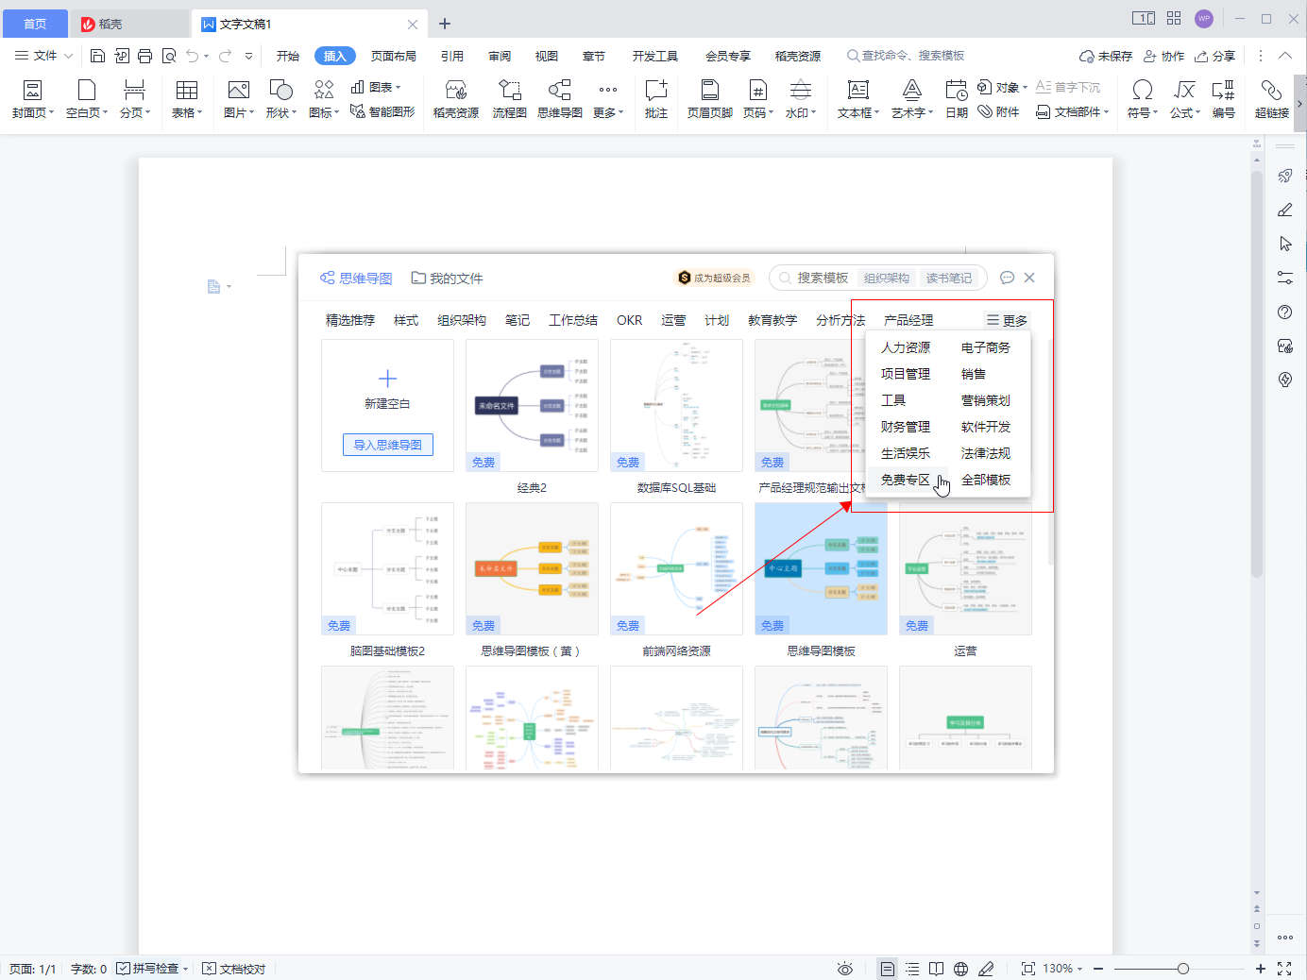This screenshot has width=1307, height=980.
Task: Select the 经典2 template thumbnail
Action: (x=532, y=405)
